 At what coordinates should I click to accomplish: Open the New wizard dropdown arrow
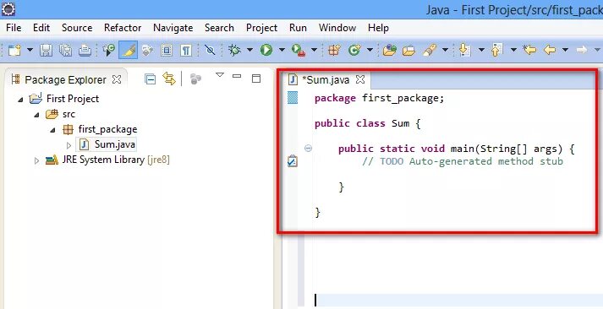coord(30,51)
